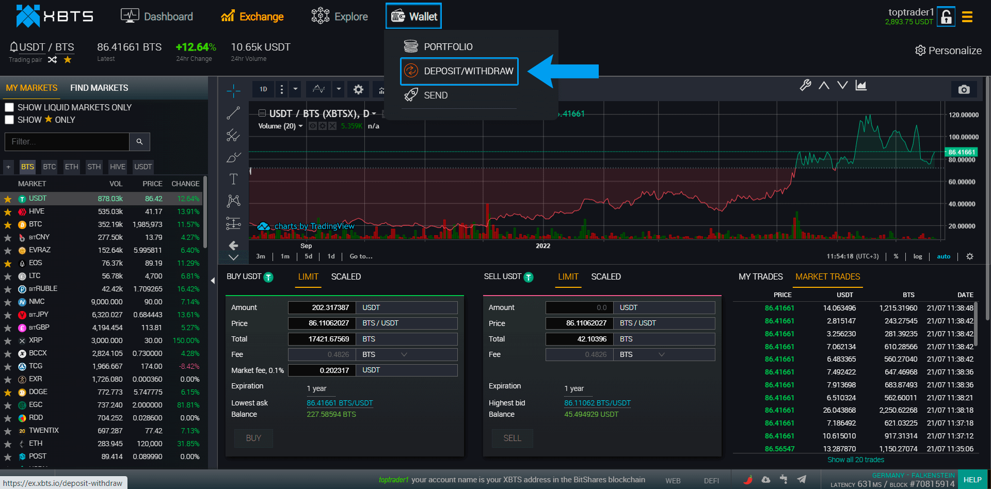This screenshot has height=489, width=991.
Task: Select the BTC base market tab
Action: point(50,167)
